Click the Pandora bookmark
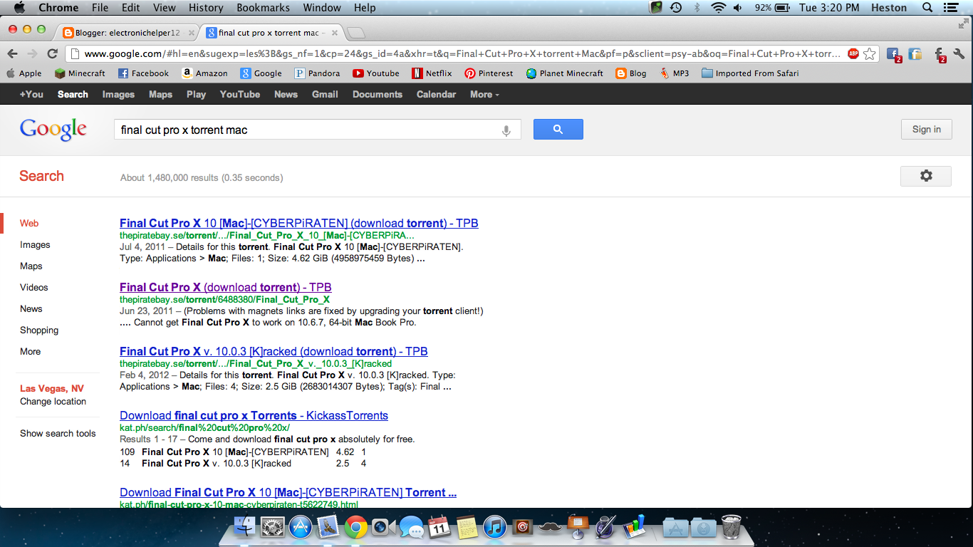Image resolution: width=973 pixels, height=547 pixels. click(317, 73)
